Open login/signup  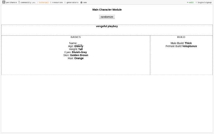[x=204, y=3]
